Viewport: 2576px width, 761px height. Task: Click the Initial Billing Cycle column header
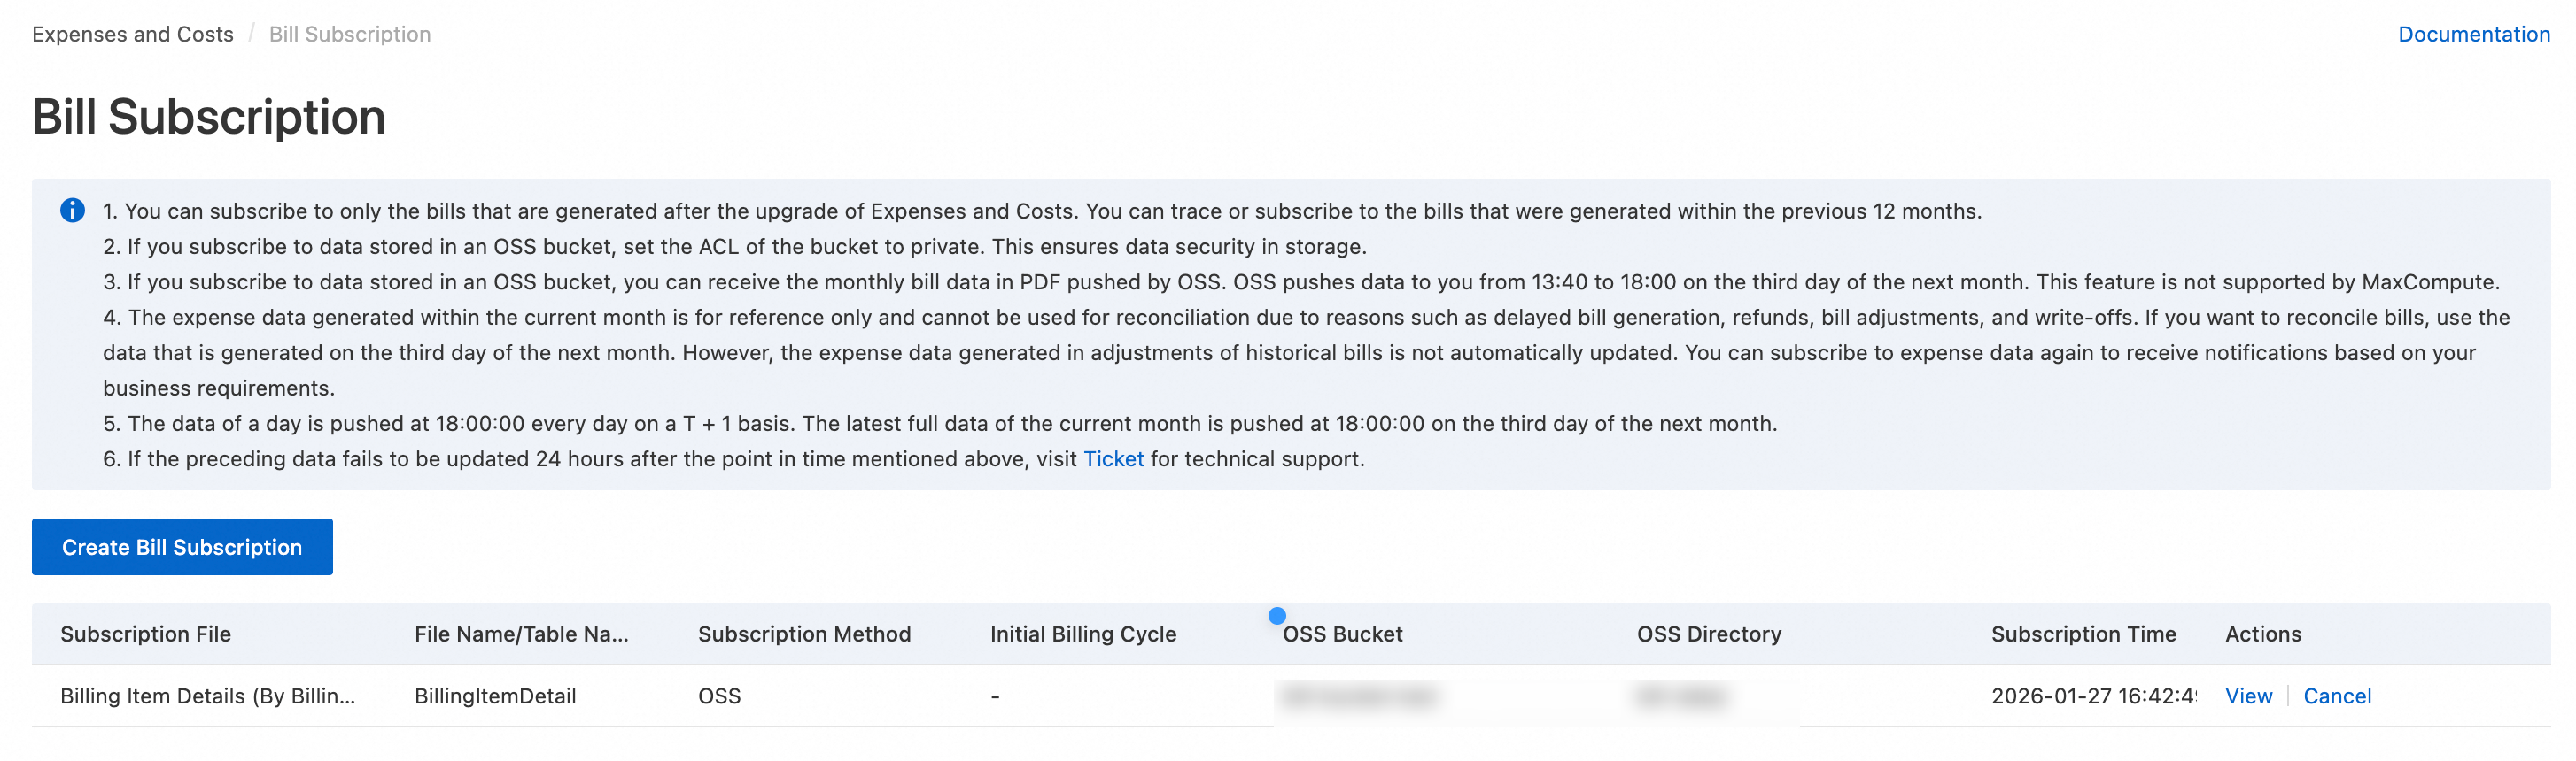click(1083, 634)
